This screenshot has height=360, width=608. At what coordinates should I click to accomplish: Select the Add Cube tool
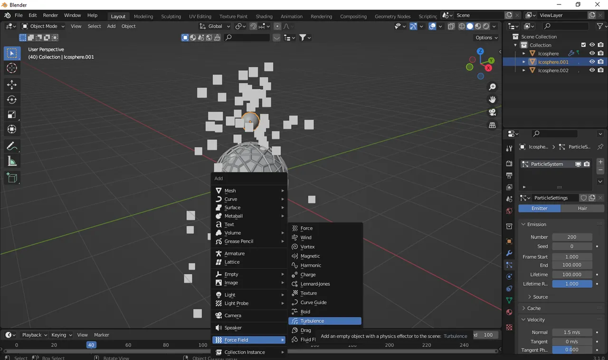12,178
